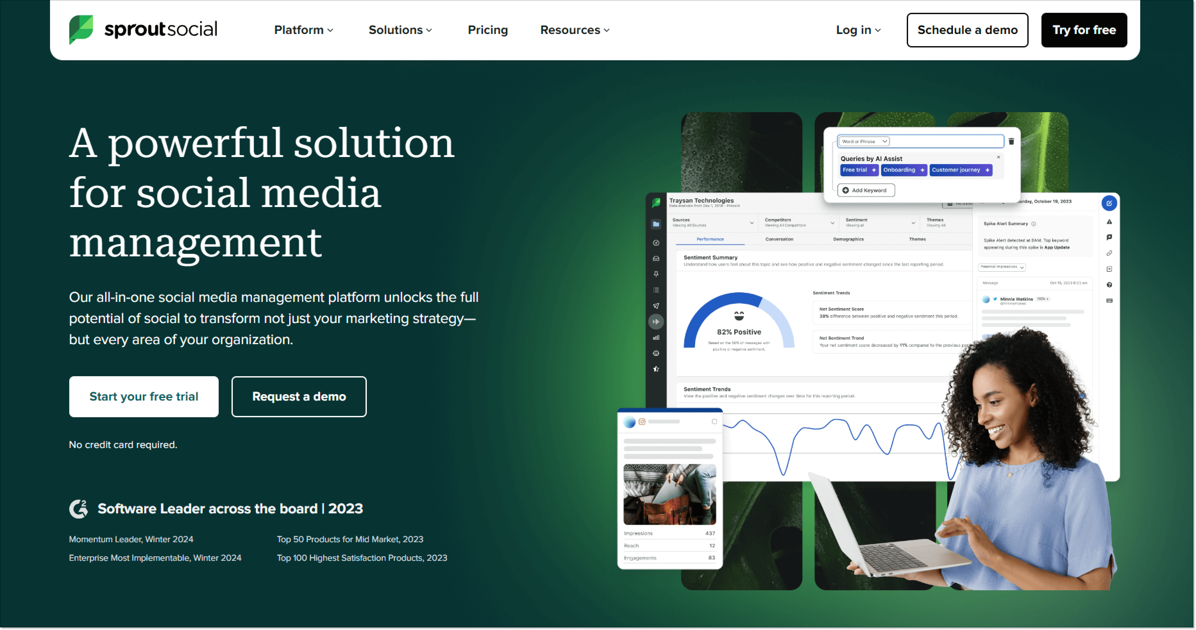
Task: Click the add keyword plus icon
Action: pos(846,190)
